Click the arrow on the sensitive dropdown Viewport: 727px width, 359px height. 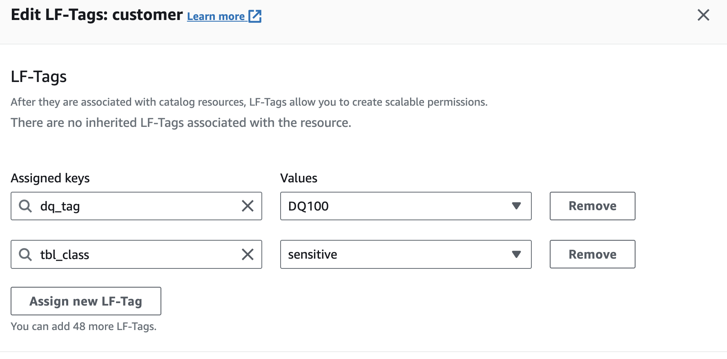516,255
